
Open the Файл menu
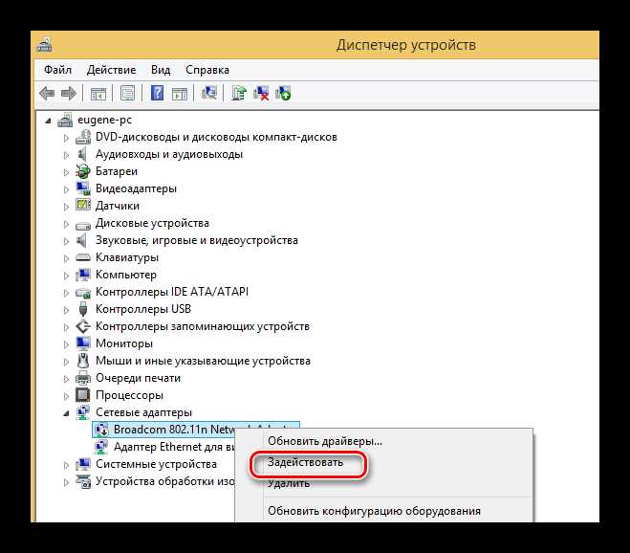pos(58,70)
